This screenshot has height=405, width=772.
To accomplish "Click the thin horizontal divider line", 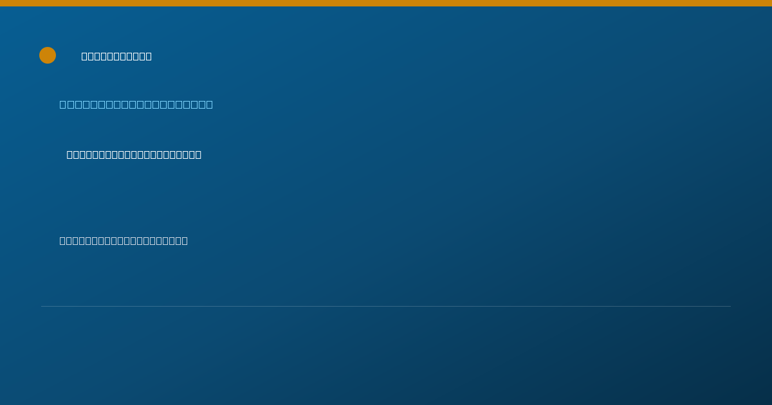I will pos(386,306).
